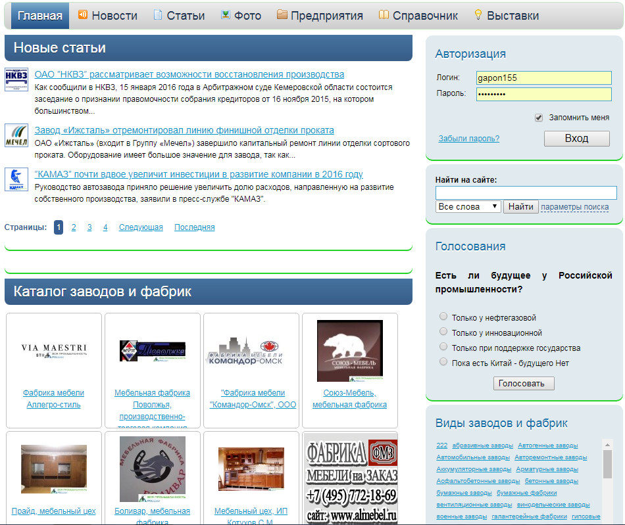Open the Мечел logo article thumbnail
Image resolution: width=625 pixels, height=525 pixels.
click(x=16, y=135)
